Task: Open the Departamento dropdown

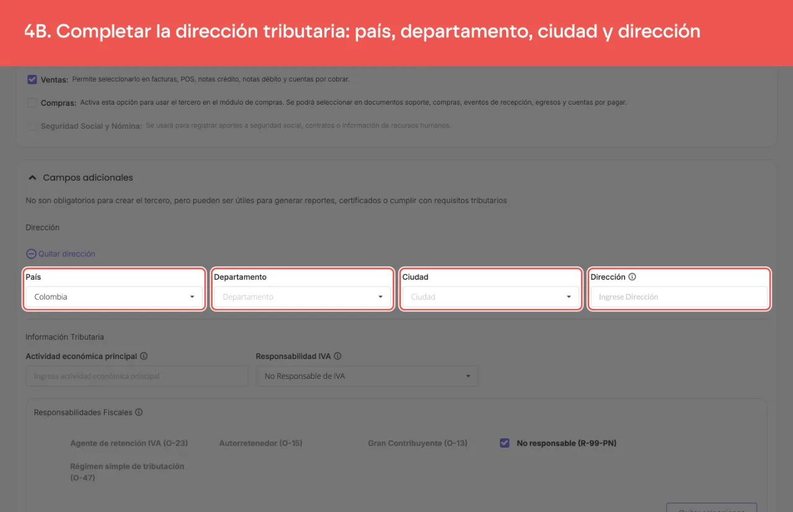Action: coord(302,297)
